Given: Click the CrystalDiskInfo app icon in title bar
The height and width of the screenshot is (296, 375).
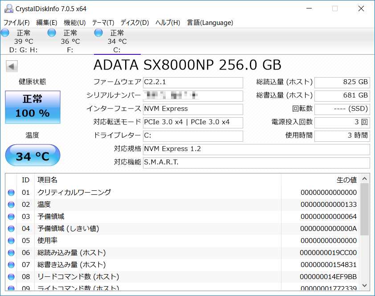Looking at the screenshot, I should pyautogui.click(x=8, y=8).
